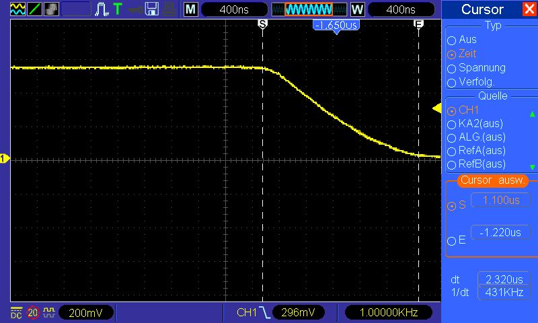Click the waveform memory overview bar

pos(309,9)
